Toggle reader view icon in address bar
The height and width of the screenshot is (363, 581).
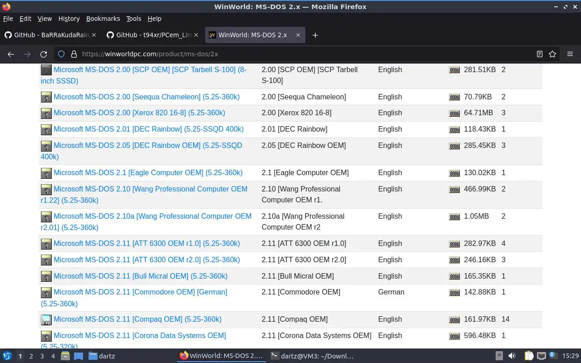540,54
